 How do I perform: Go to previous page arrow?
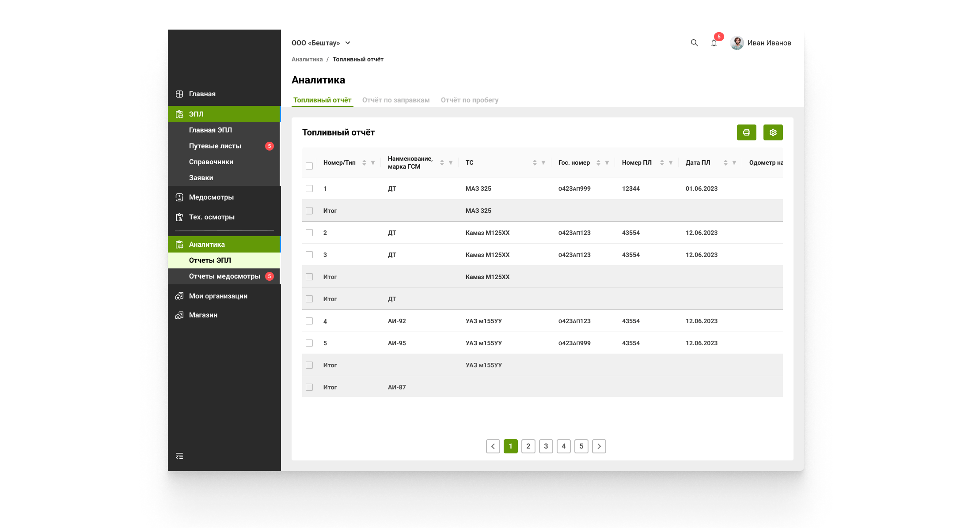tap(493, 446)
